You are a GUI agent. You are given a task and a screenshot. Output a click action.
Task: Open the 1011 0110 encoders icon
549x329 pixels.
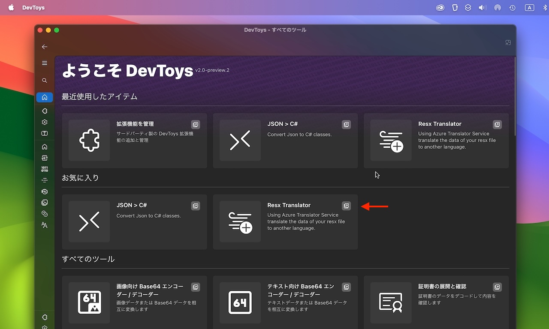45,169
